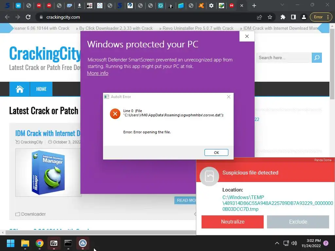Open the CrackingCity site logo
The width and height of the screenshot is (335, 251).
[x=45, y=53]
